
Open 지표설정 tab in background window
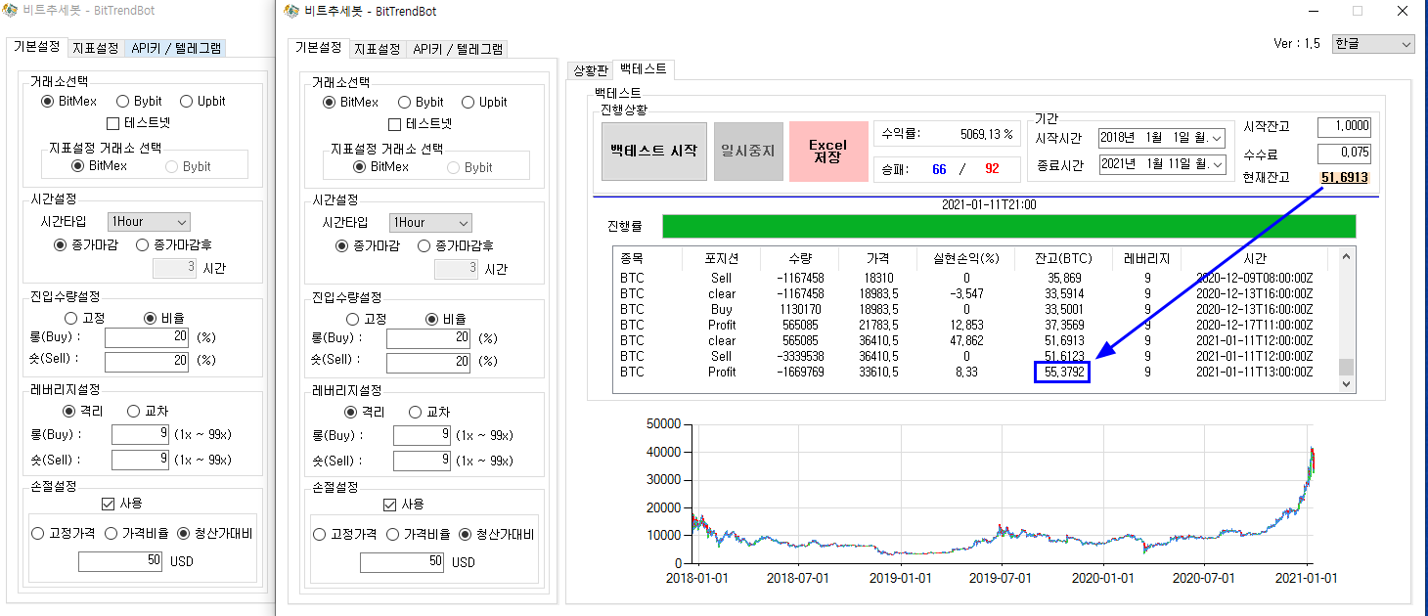tap(96, 48)
